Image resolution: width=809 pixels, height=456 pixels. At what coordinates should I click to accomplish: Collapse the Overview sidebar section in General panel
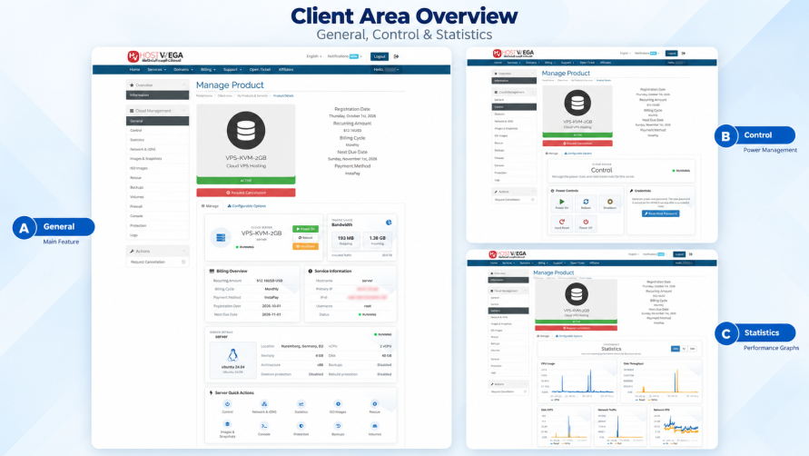click(183, 84)
